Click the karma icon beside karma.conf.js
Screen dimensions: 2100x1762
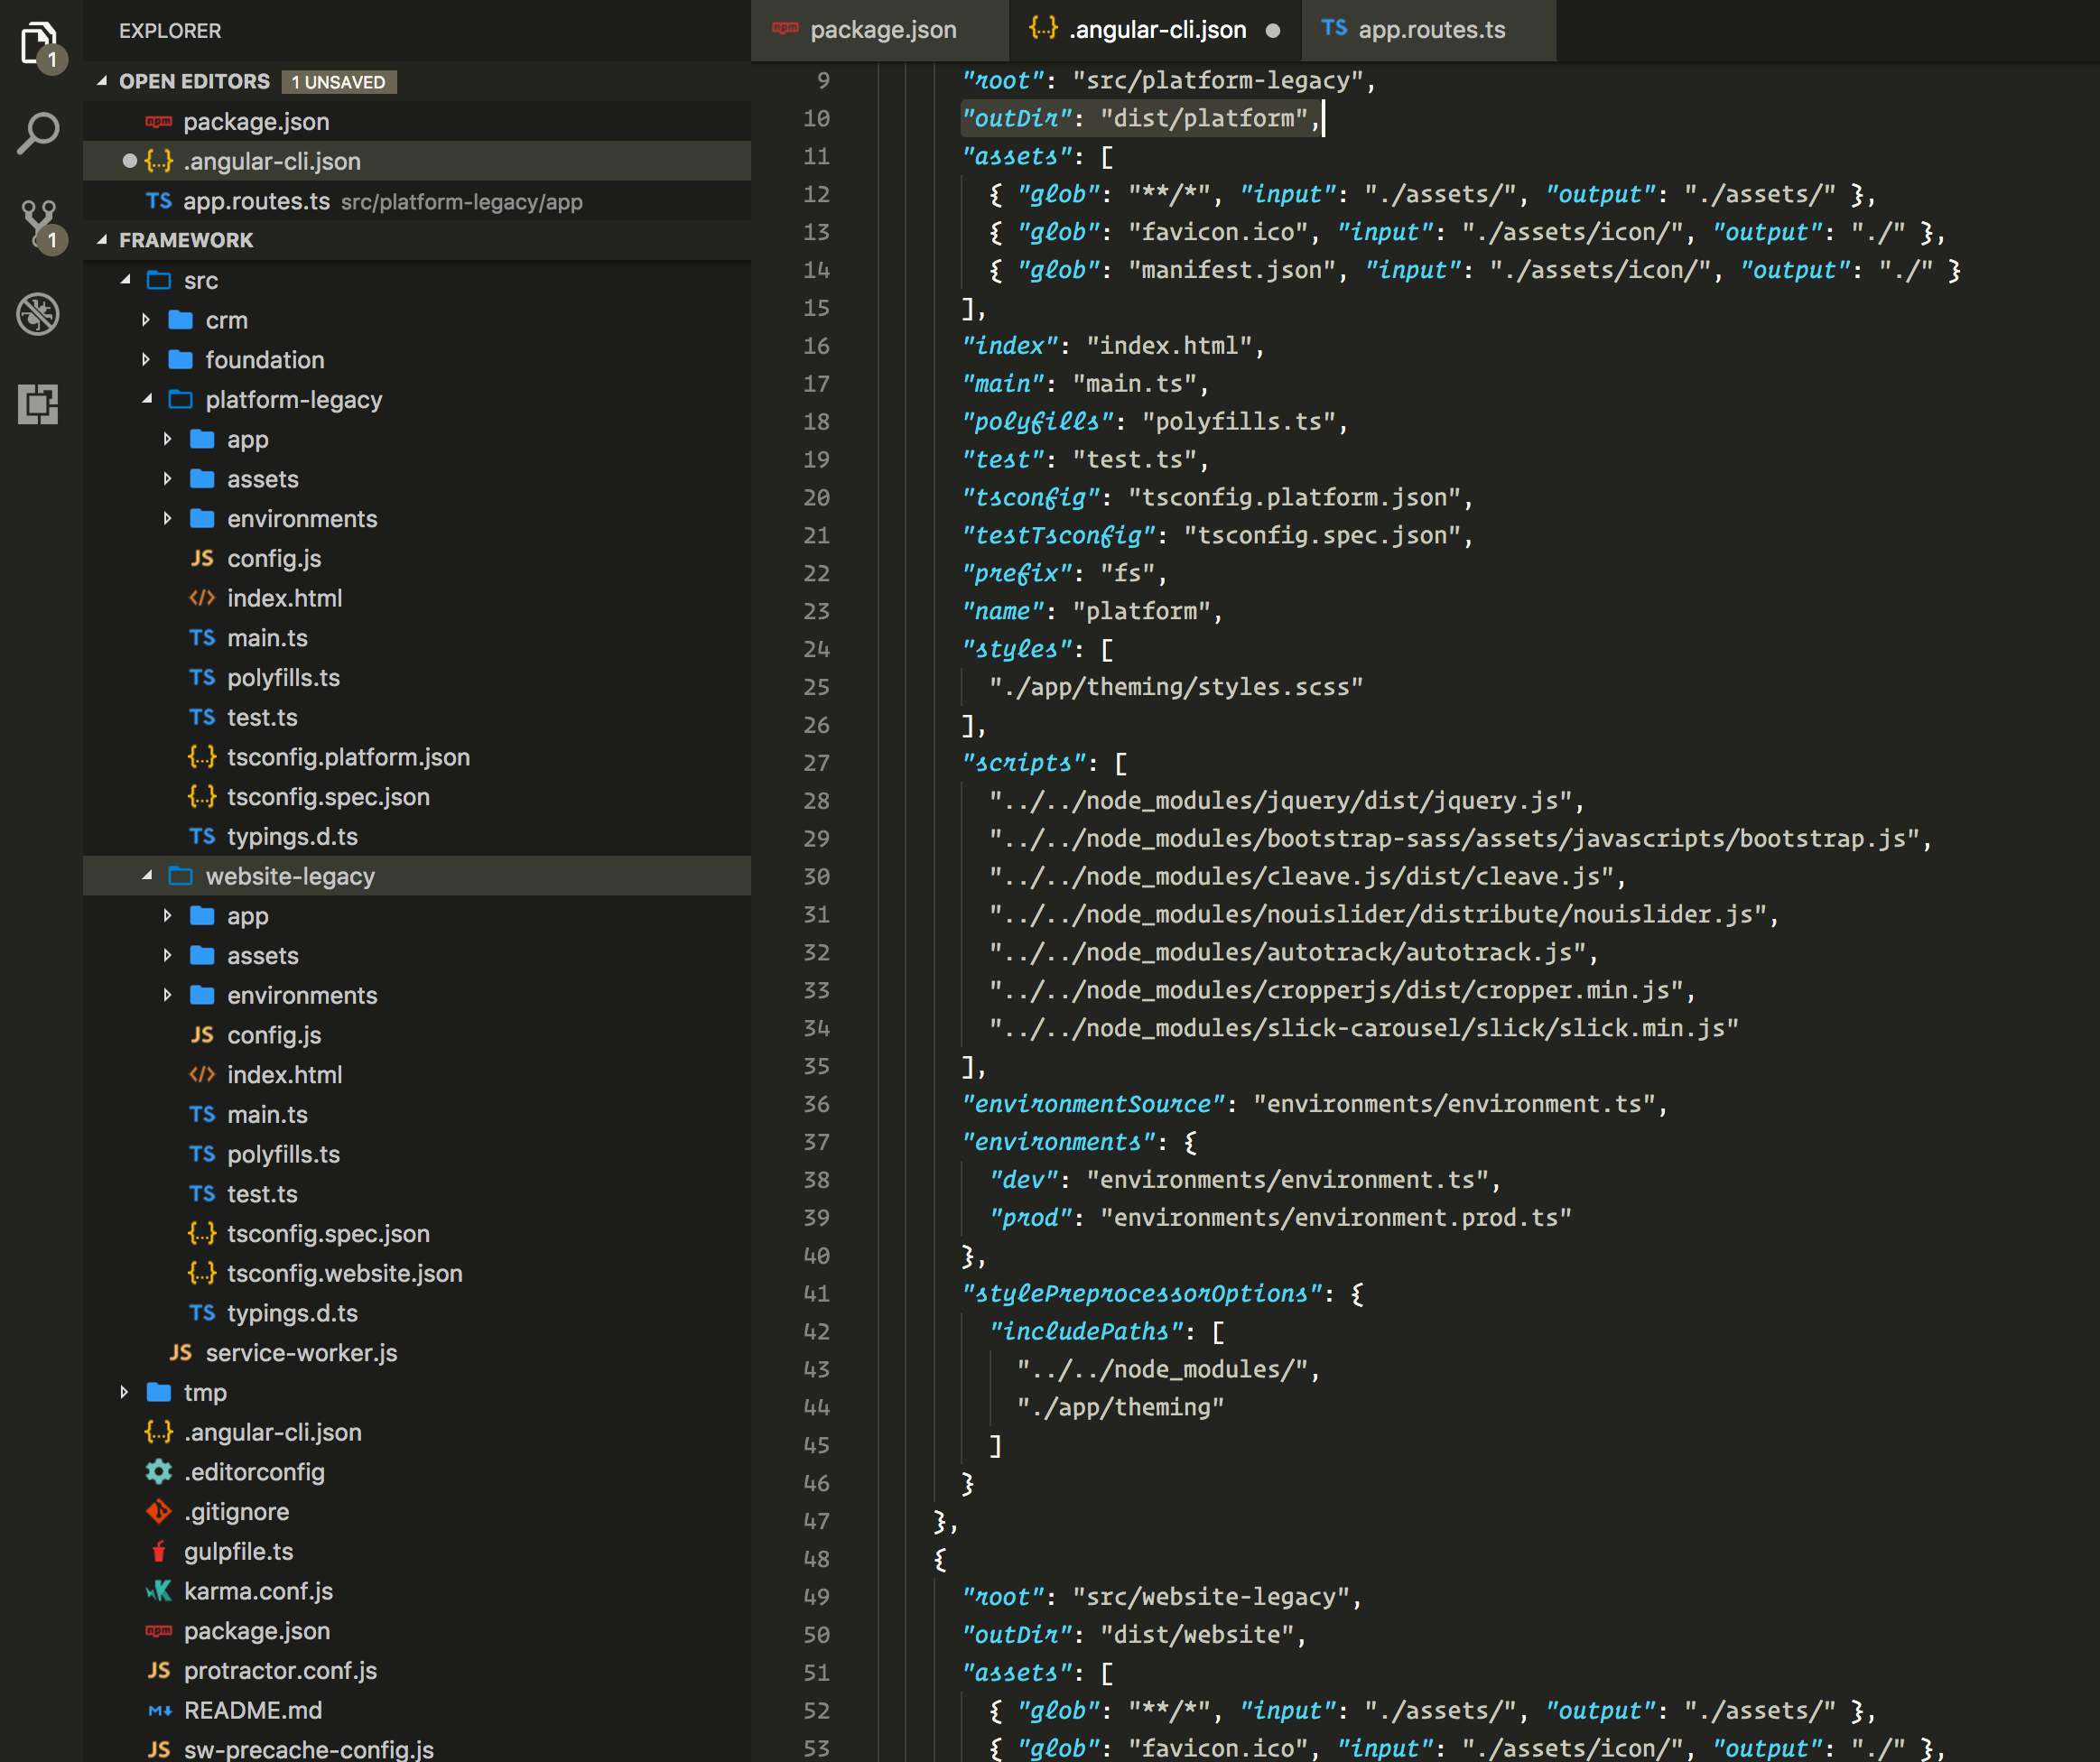coord(158,1591)
